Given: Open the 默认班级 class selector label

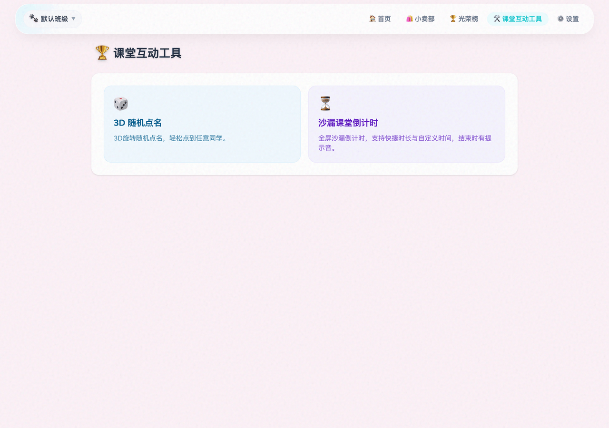Looking at the screenshot, I should 54,19.
